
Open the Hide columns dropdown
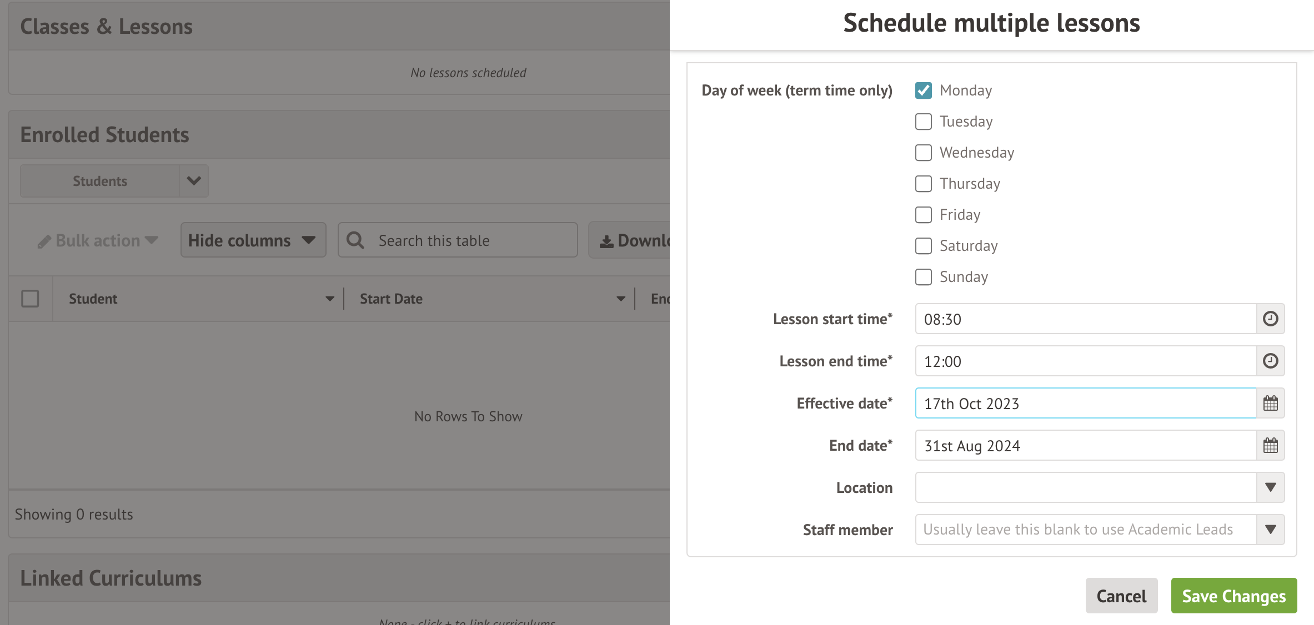(253, 240)
